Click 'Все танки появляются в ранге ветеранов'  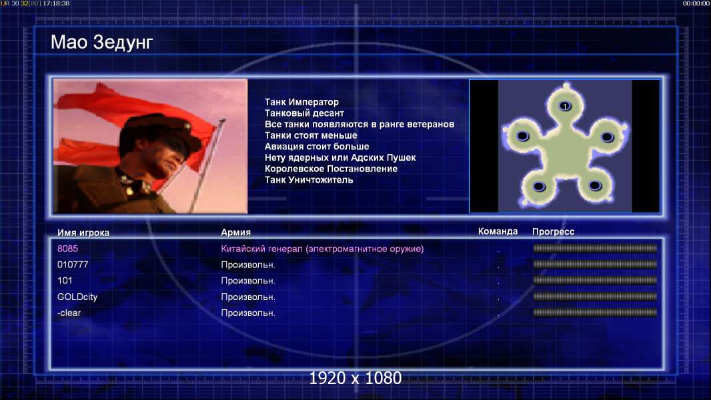click(359, 124)
